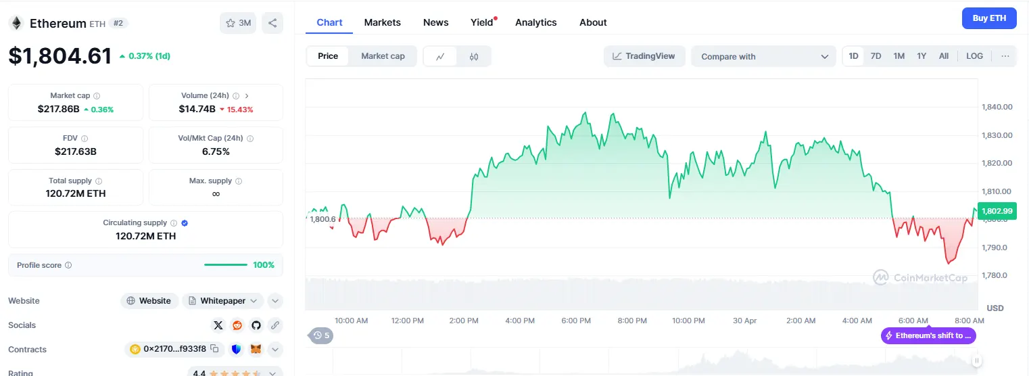Image resolution: width=1029 pixels, height=376 pixels.
Task: Expand the Rating 4.4 stars dropdown
Action: tap(235, 372)
